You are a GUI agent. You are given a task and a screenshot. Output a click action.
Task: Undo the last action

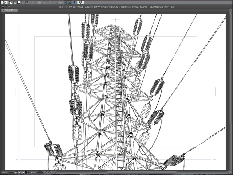point(27,3)
